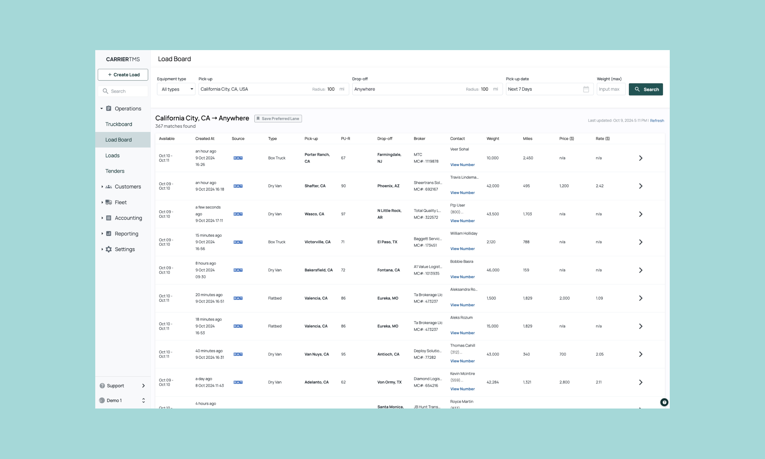Click the DAT source badge in Shafter row

click(x=238, y=186)
